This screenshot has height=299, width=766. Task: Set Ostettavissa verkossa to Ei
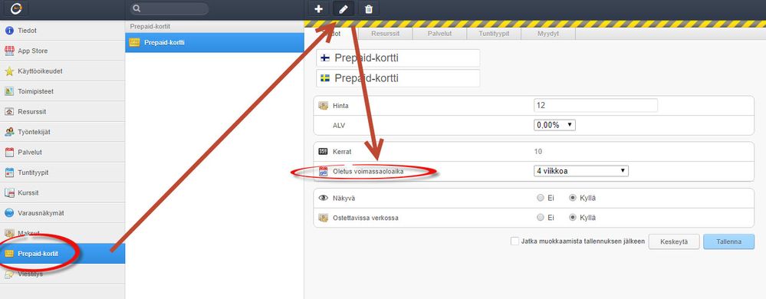click(541, 218)
